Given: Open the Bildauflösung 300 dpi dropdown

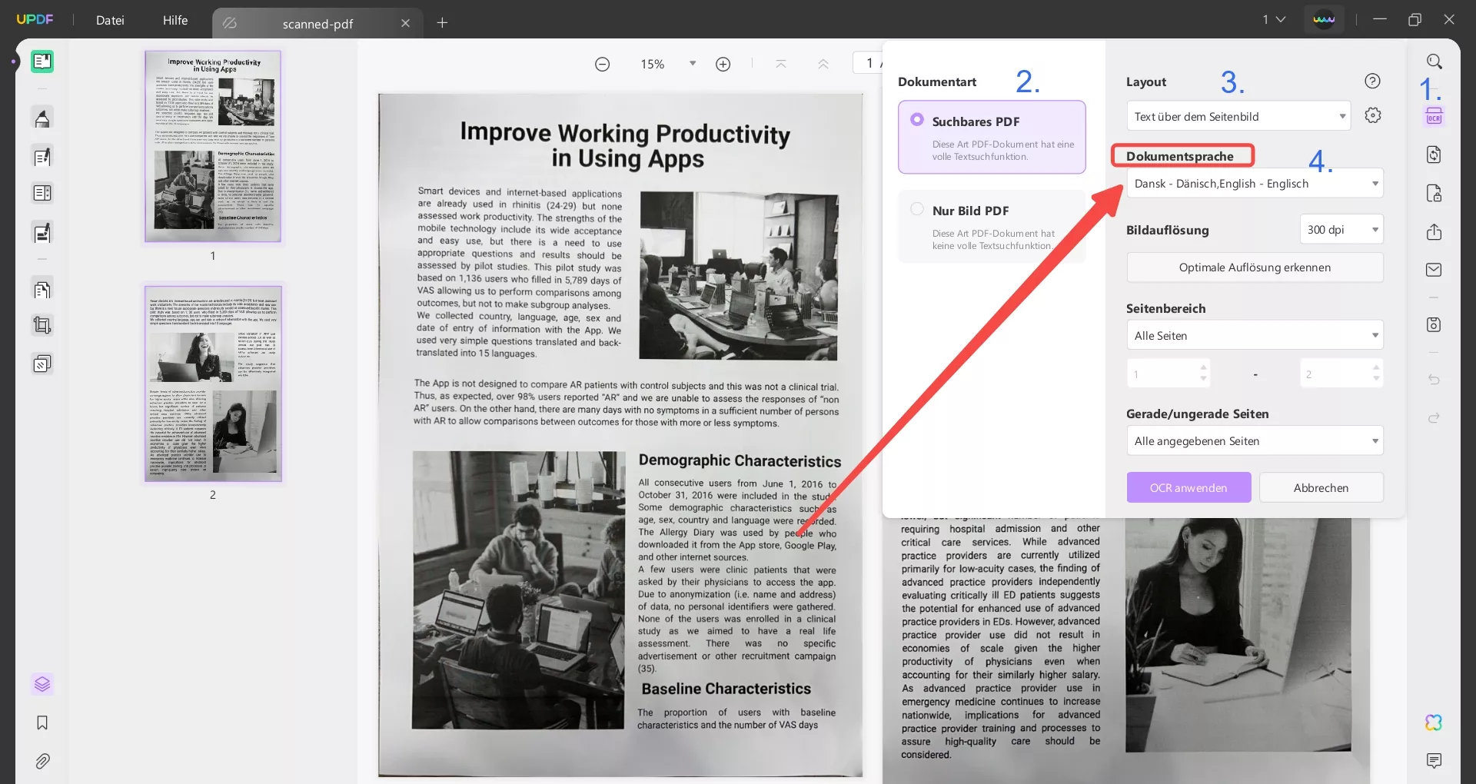Looking at the screenshot, I should coord(1341,229).
